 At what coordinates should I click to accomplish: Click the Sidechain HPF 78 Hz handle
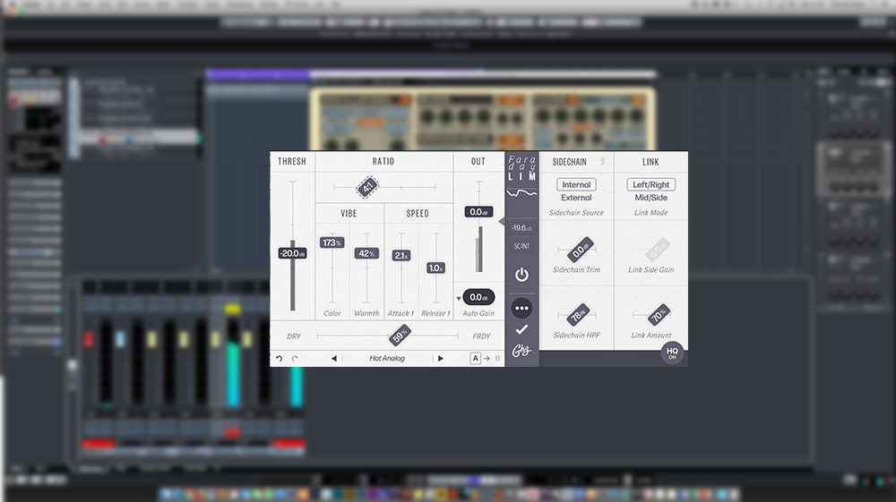point(578,314)
